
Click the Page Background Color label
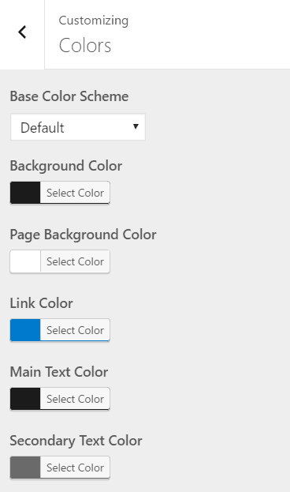[x=83, y=235]
